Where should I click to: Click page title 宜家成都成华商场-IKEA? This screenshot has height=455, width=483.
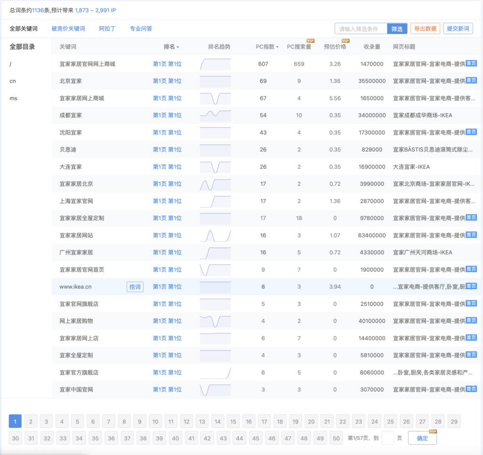(x=423, y=115)
